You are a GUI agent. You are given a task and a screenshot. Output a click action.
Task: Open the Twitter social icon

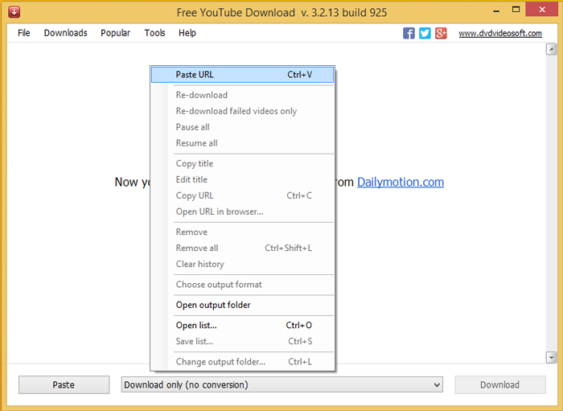[425, 33]
